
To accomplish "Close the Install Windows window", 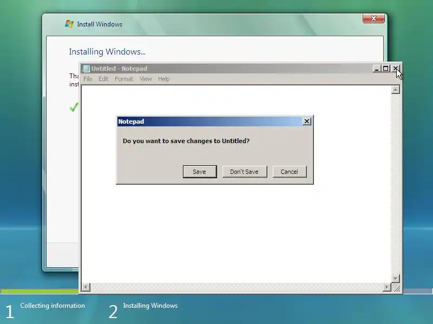I will click(373, 18).
